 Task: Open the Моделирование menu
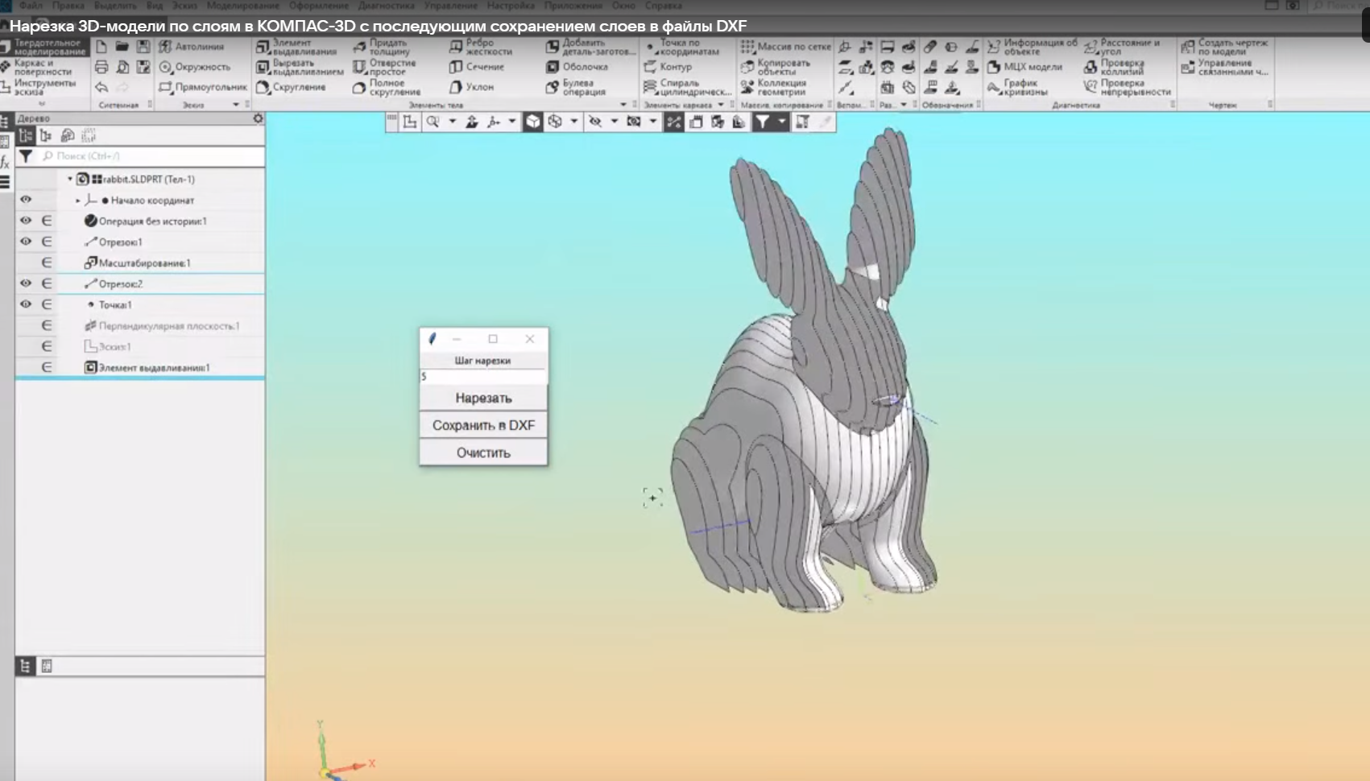tap(242, 6)
